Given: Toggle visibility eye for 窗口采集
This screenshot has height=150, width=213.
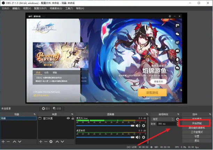Looking at the screenshot, I should coord(68,118).
